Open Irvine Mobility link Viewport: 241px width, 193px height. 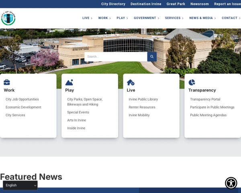139,115
